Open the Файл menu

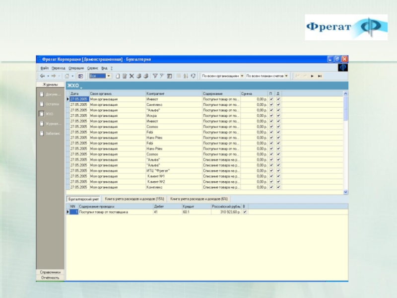[45, 68]
